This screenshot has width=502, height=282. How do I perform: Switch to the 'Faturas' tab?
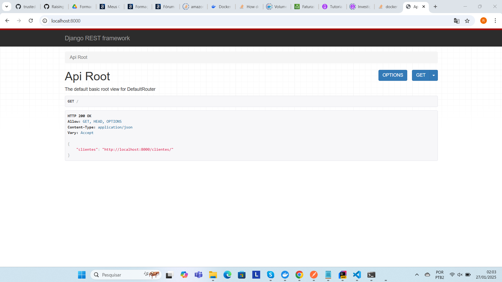[x=305, y=7]
